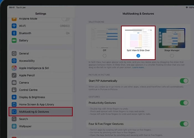Tap the Settings sidebar title
The height and width of the screenshot is (138, 194).
tap(41, 14)
